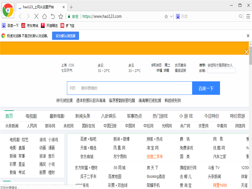This screenshot has height=189, width=252.
Task: Open the 央视网 link
Action: point(68,126)
